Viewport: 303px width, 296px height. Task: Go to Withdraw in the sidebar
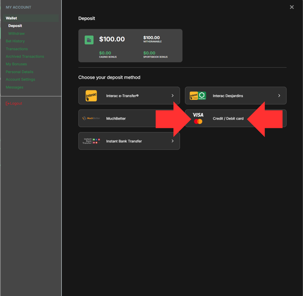[x=17, y=33]
